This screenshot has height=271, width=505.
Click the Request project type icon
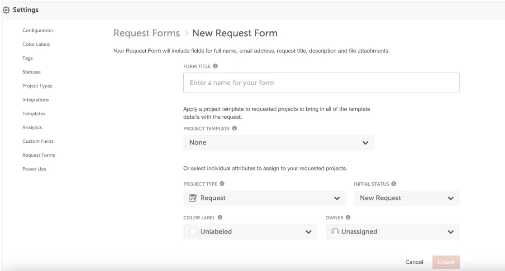[x=193, y=198]
